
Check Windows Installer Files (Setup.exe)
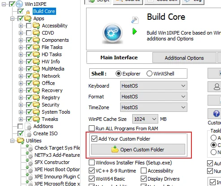coord(91,163)
